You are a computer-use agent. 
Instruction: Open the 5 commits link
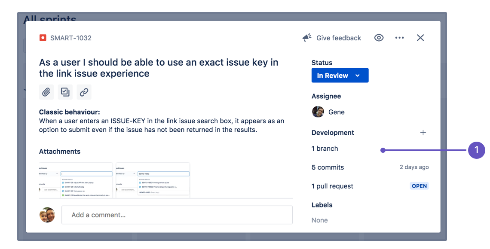(328, 167)
